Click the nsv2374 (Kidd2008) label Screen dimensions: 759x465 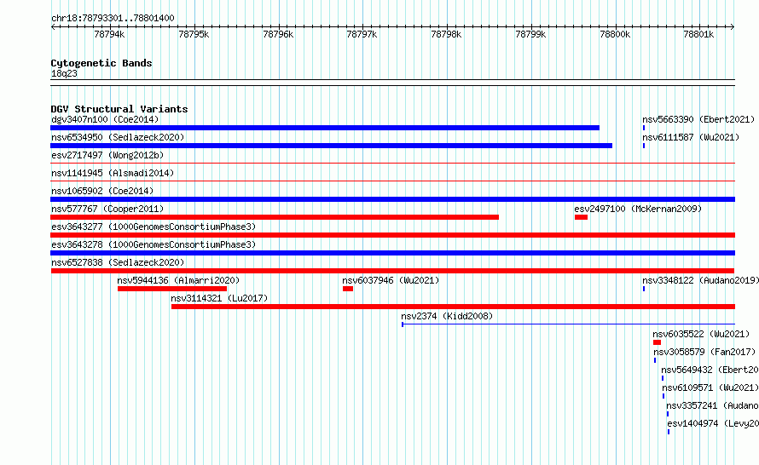pyautogui.click(x=447, y=316)
